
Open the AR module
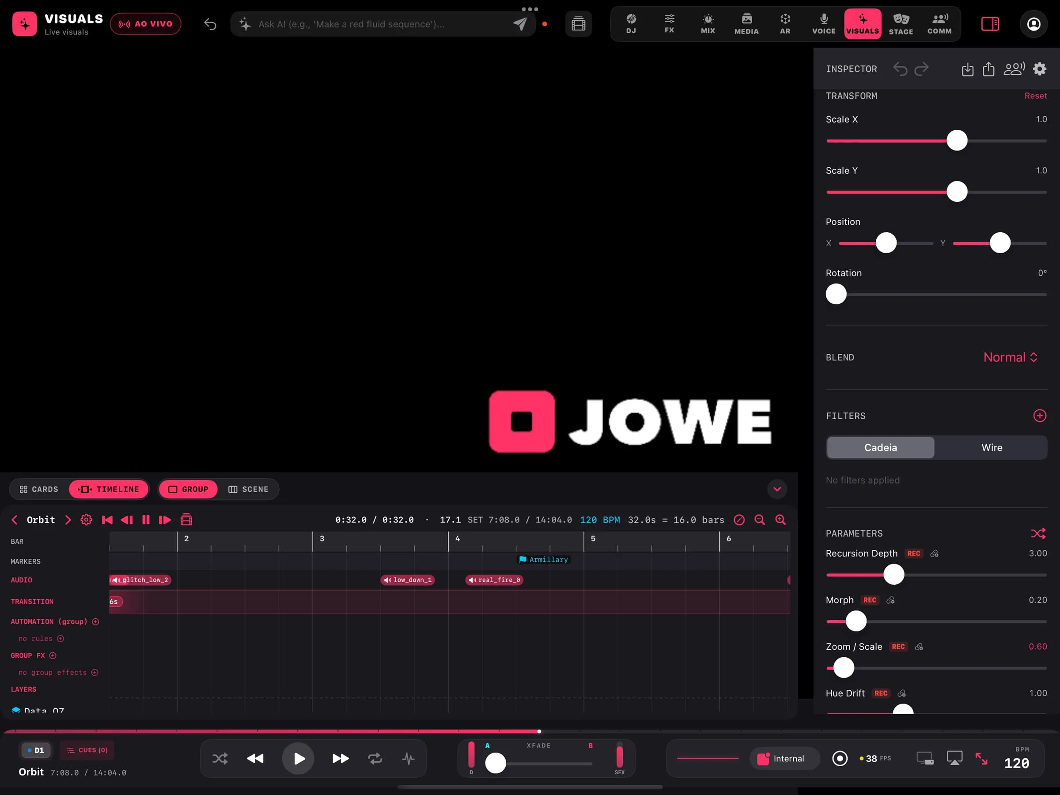click(785, 23)
